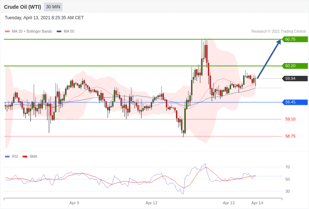Click the blue RSI legend swatch
The width and height of the screenshot is (309, 209).
pos(7,156)
